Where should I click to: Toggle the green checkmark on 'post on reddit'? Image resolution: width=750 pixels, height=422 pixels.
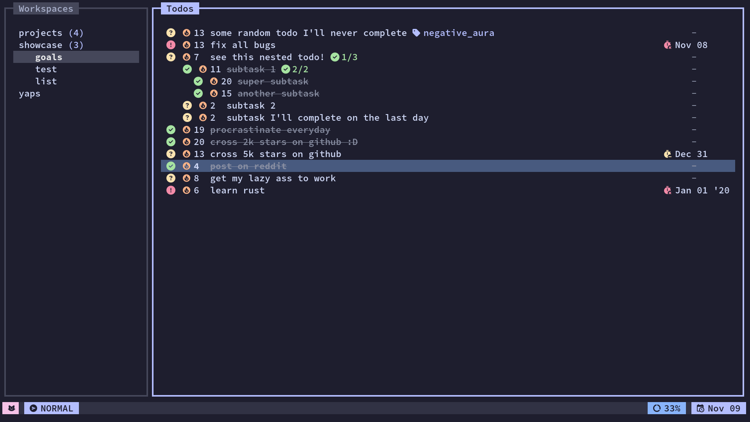(x=170, y=166)
